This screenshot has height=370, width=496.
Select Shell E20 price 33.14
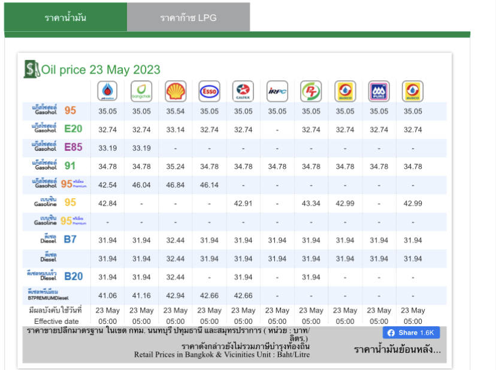(176, 130)
